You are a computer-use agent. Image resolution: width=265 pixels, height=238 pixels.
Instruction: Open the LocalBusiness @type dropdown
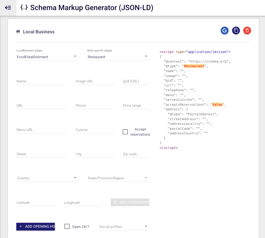point(47,57)
